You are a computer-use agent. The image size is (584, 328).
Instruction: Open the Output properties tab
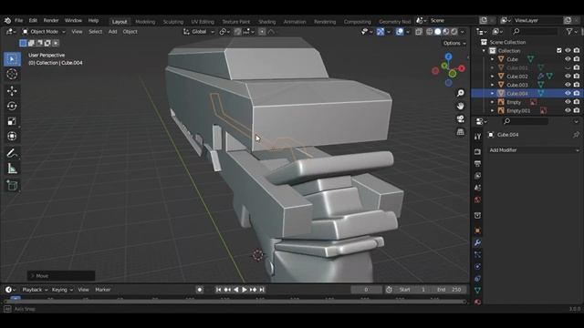pyautogui.click(x=477, y=164)
